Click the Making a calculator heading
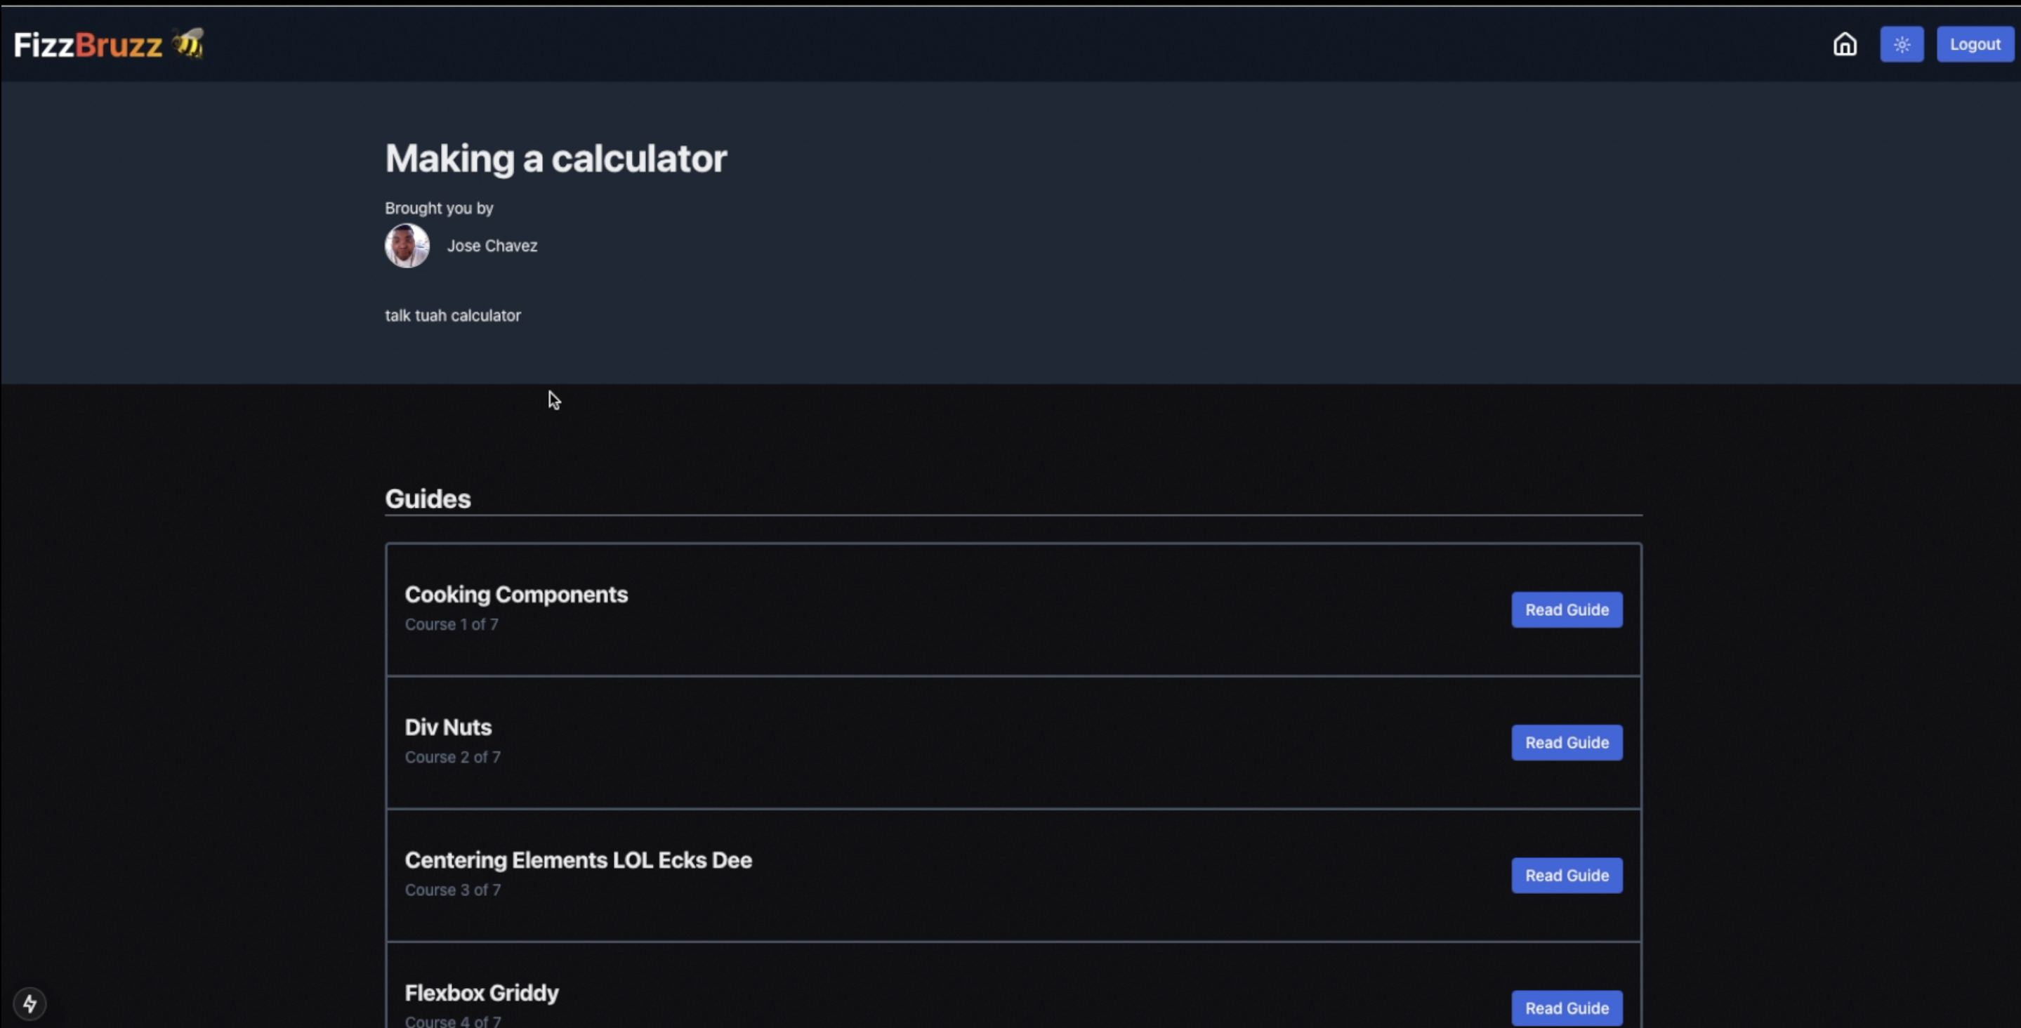This screenshot has width=2021, height=1028. click(x=555, y=159)
